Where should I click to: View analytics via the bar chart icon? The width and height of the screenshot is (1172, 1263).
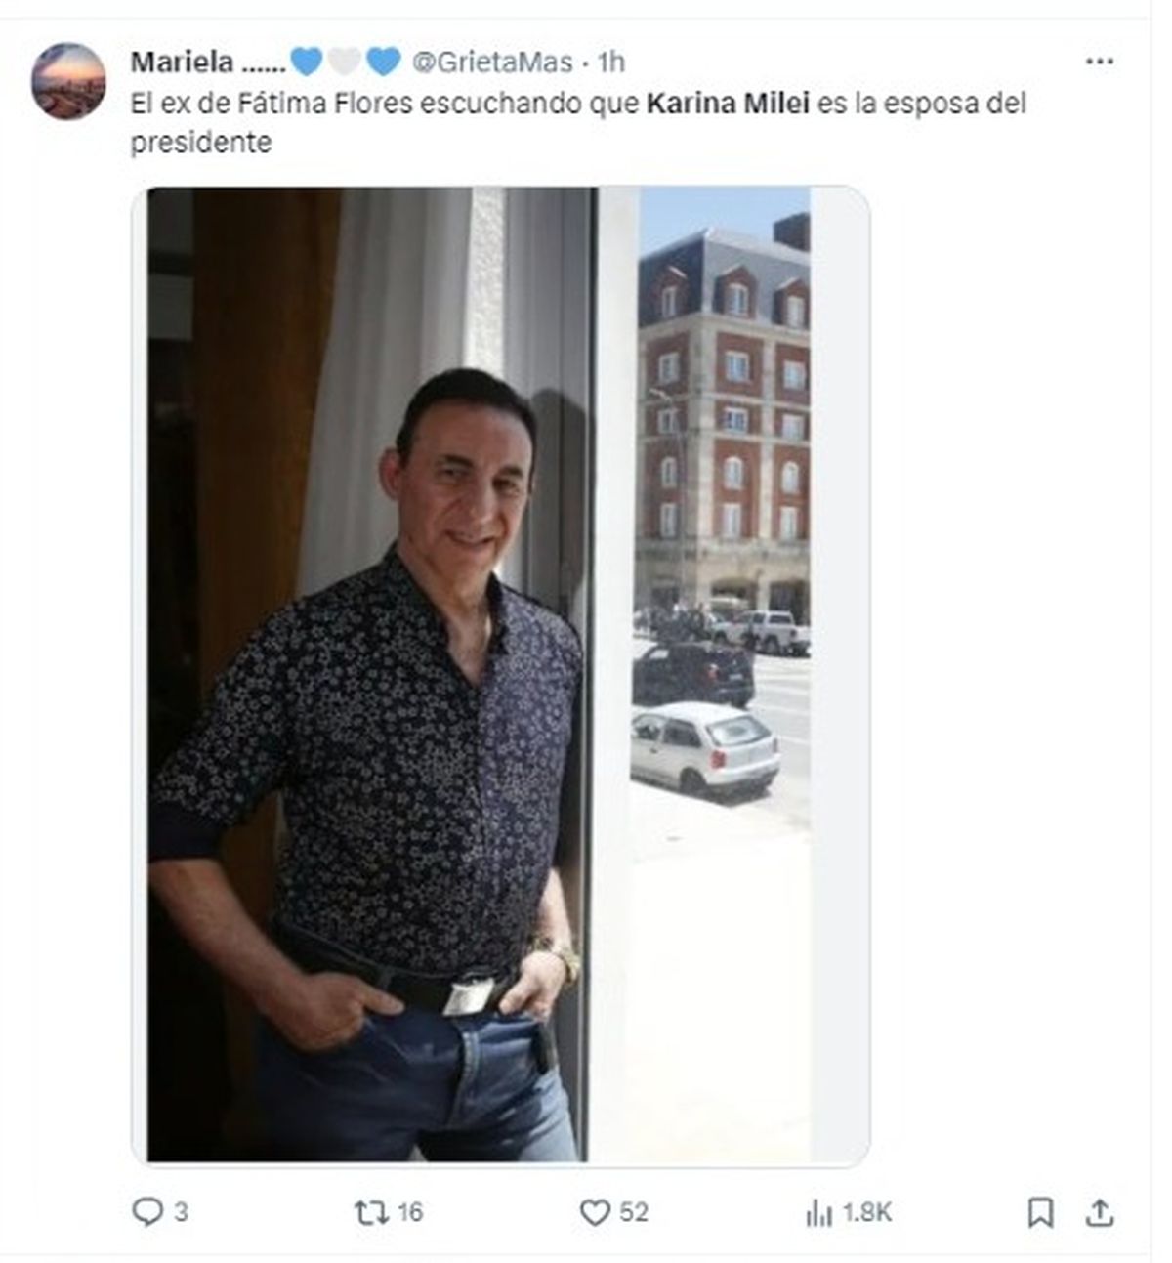pyautogui.click(x=818, y=1213)
